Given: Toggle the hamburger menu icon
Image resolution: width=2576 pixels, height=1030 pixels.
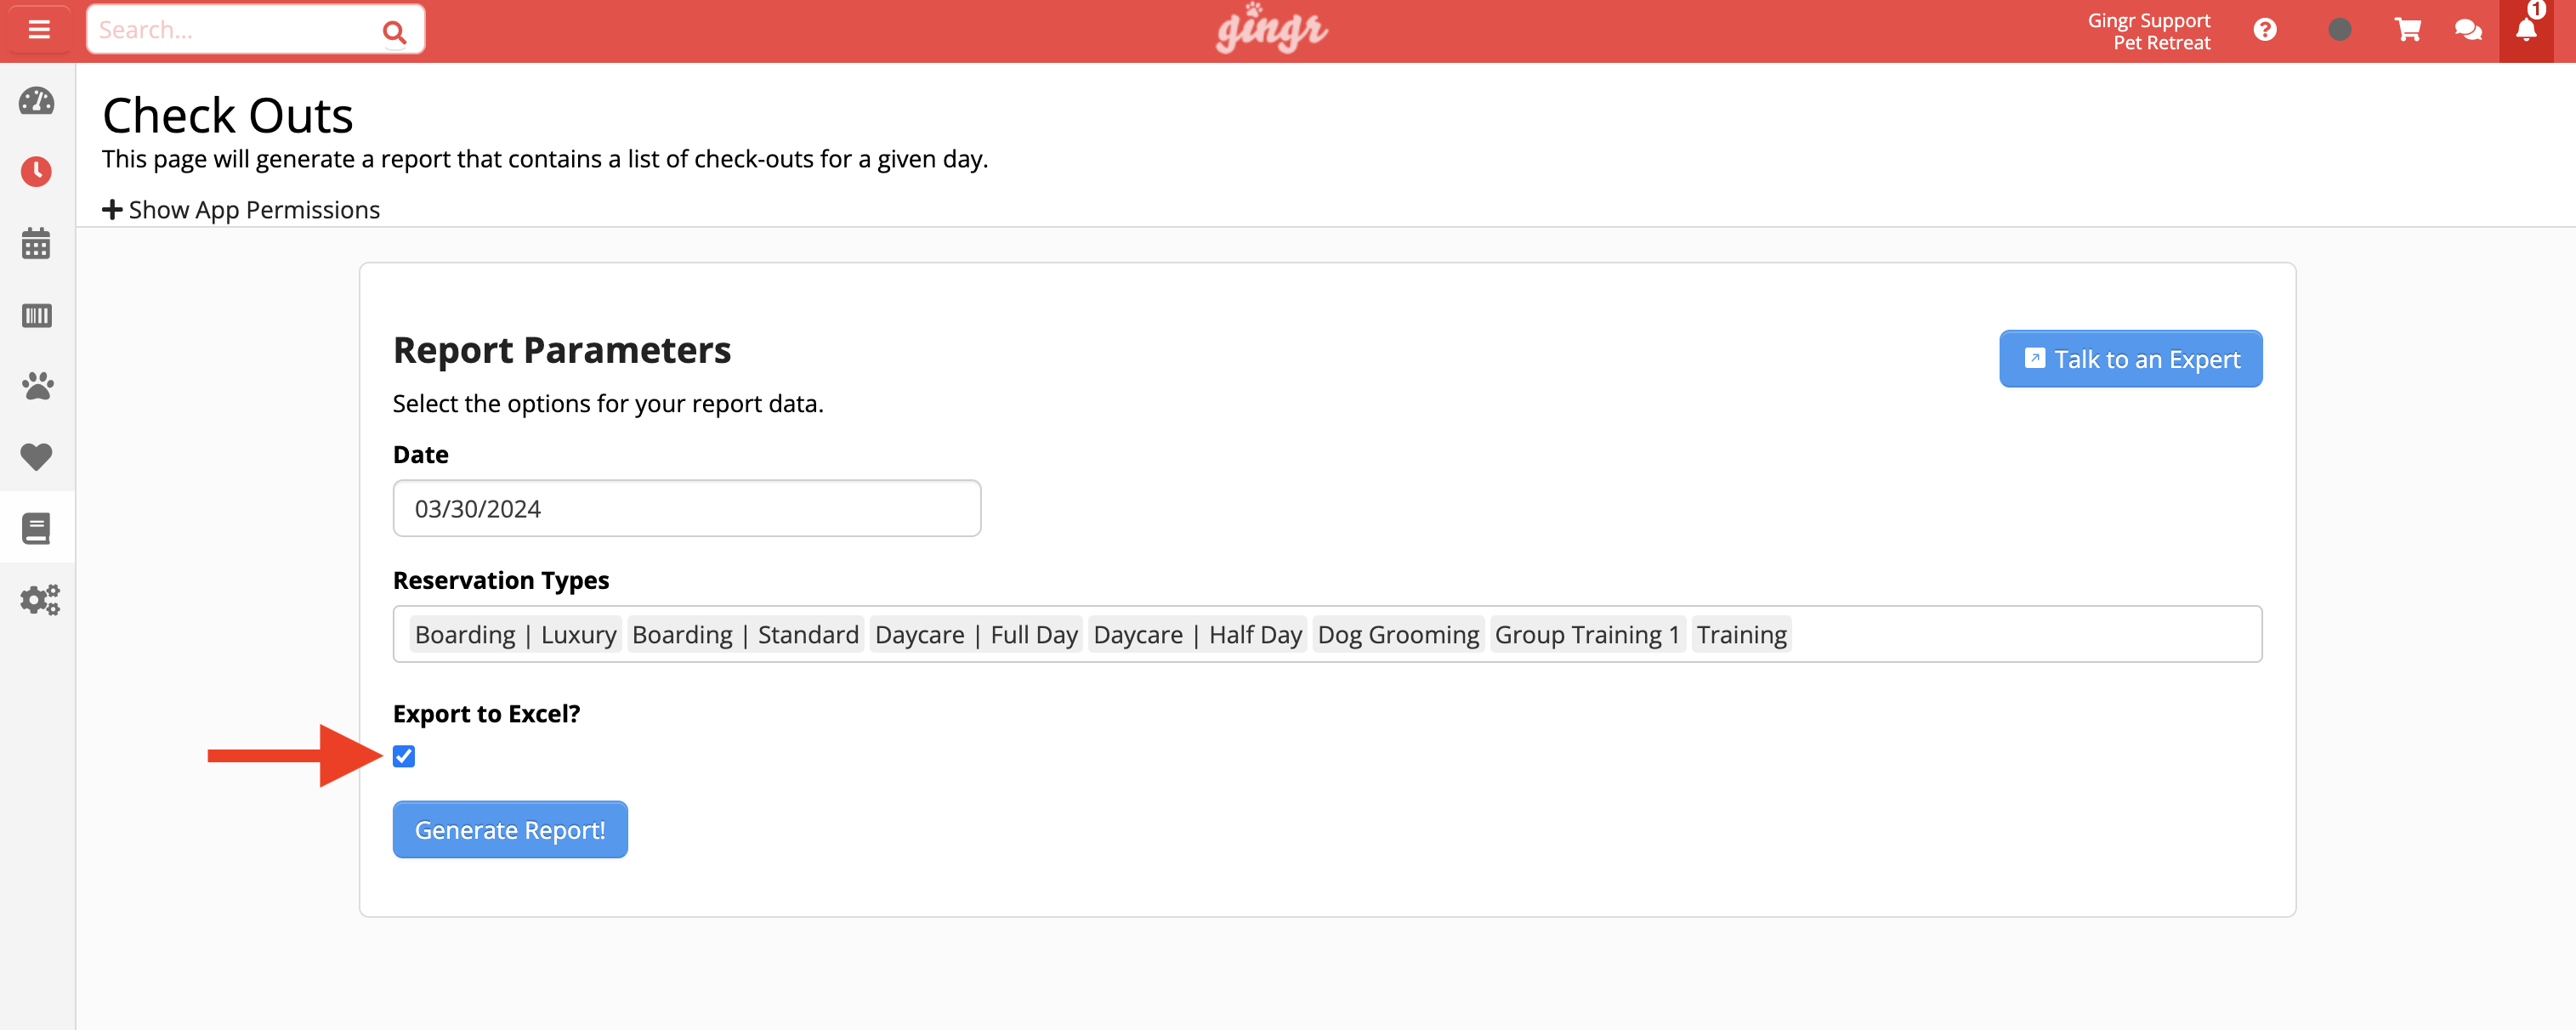Looking at the screenshot, I should (x=38, y=28).
